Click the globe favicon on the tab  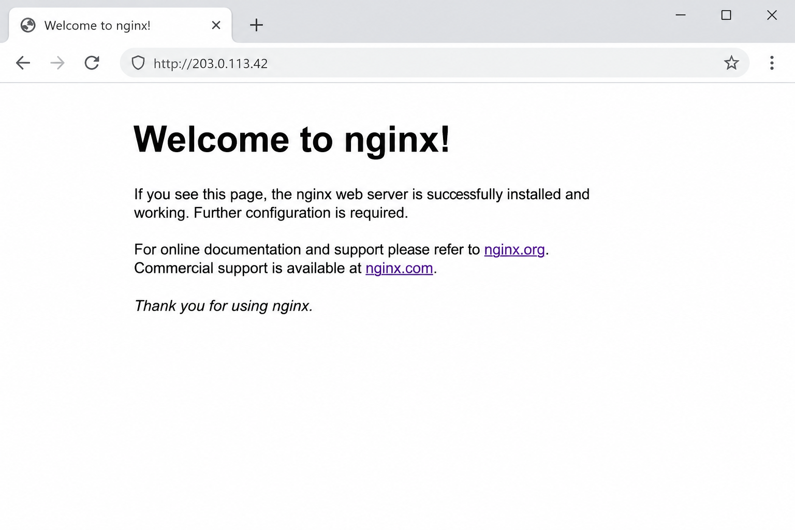click(28, 25)
